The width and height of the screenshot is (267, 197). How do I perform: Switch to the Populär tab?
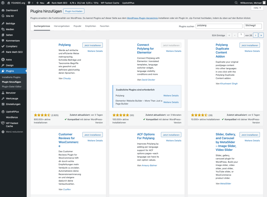(77, 26)
